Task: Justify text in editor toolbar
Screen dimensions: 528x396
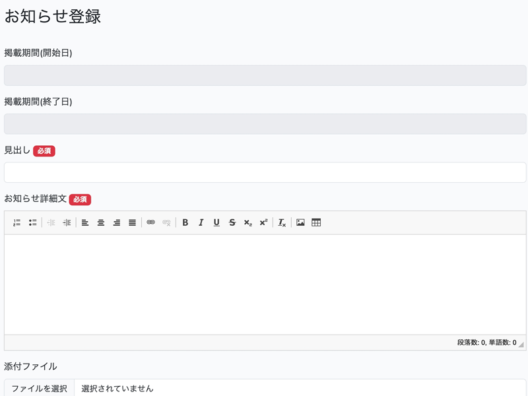Action: [132, 223]
